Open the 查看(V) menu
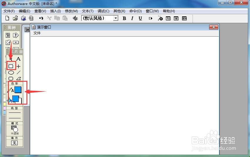 [40, 11]
